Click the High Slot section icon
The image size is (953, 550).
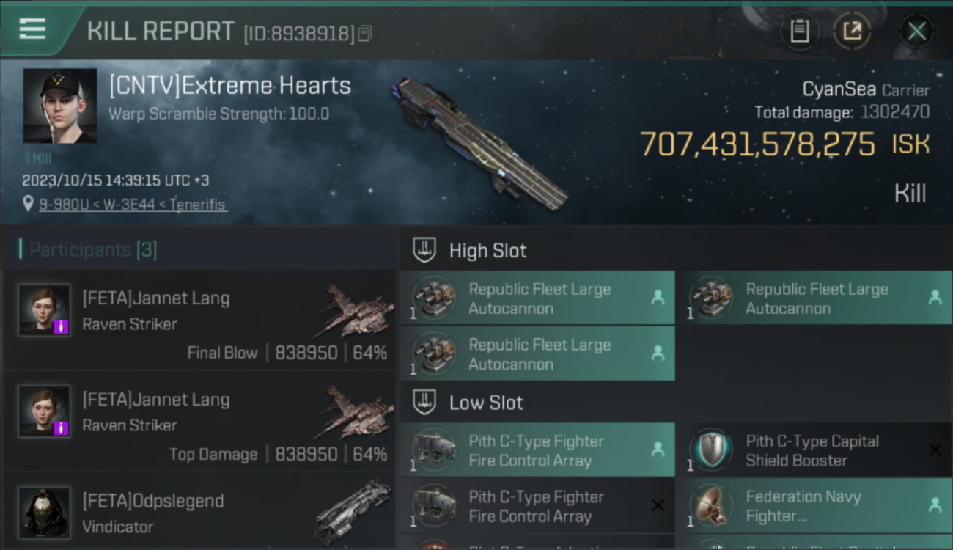pos(425,250)
